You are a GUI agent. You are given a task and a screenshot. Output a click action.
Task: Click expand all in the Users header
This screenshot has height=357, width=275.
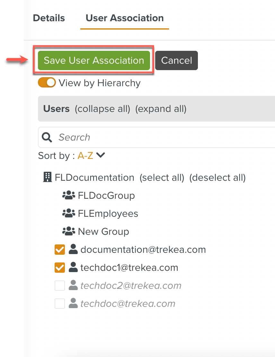click(161, 108)
